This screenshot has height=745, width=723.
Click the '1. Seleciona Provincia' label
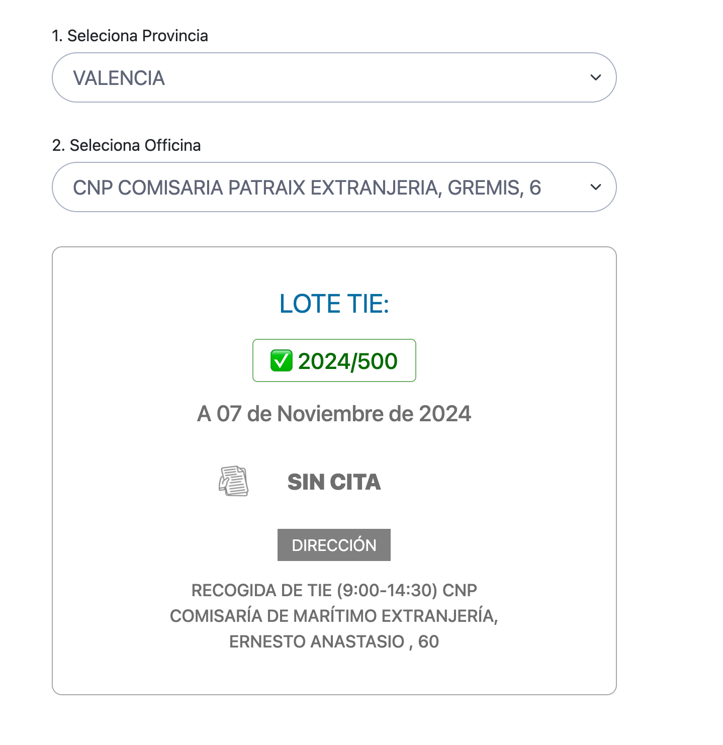[x=130, y=36]
